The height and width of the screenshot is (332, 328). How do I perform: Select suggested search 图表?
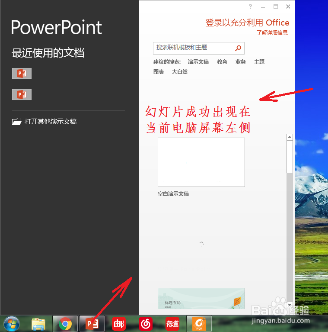(x=159, y=72)
